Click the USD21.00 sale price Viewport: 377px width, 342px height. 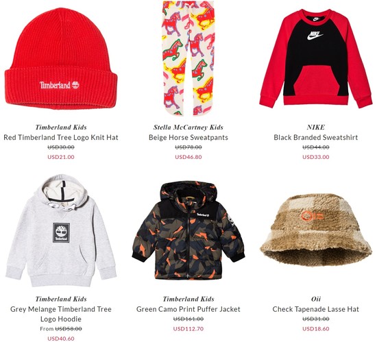61,157
